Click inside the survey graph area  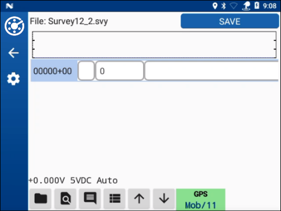click(154, 45)
